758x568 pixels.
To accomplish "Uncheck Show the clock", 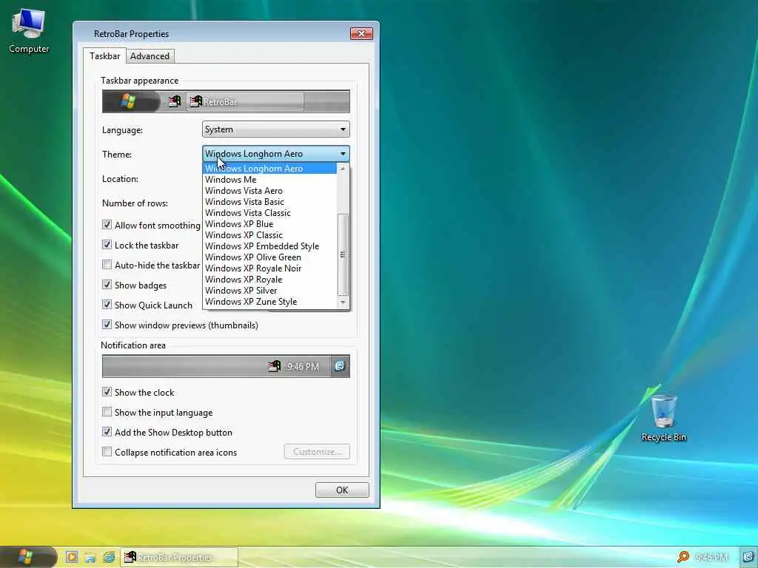I will pos(107,392).
